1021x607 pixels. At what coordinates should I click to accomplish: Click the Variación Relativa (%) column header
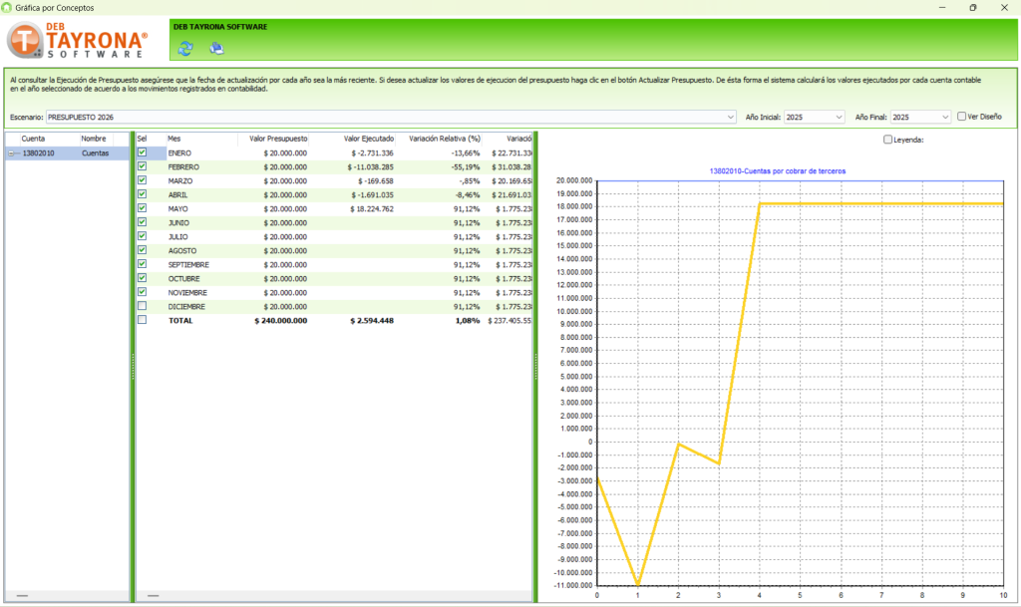point(445,139)
